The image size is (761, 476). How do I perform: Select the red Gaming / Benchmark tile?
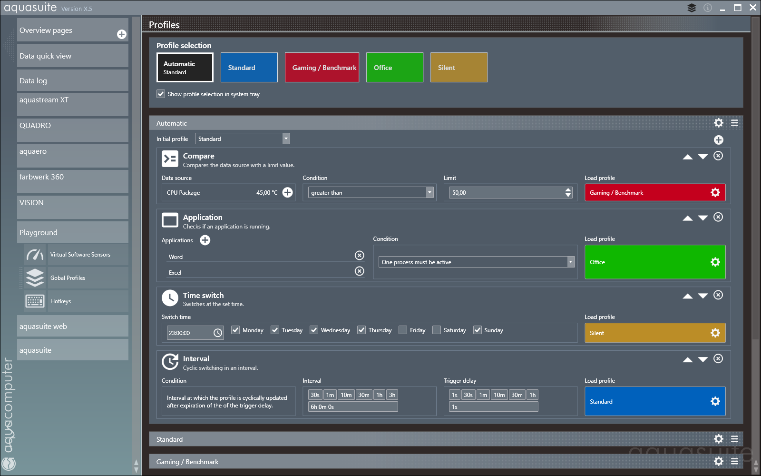click(322, 67)
